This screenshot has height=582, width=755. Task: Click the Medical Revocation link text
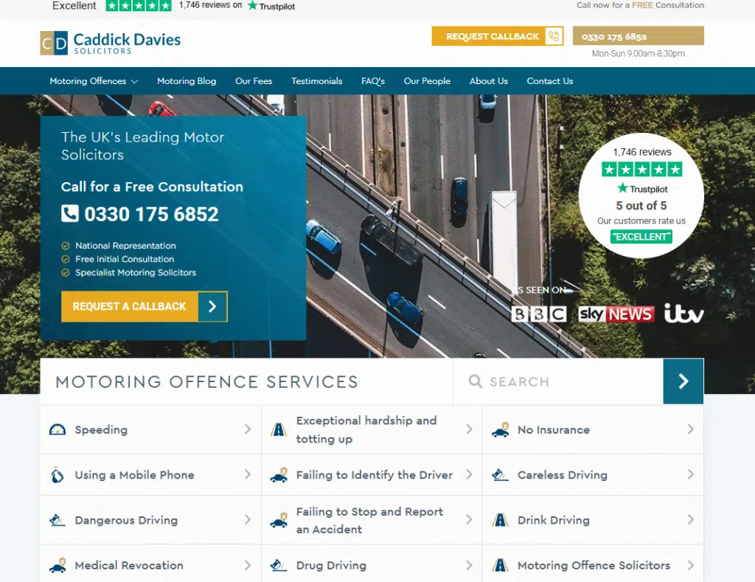(129, 565)
